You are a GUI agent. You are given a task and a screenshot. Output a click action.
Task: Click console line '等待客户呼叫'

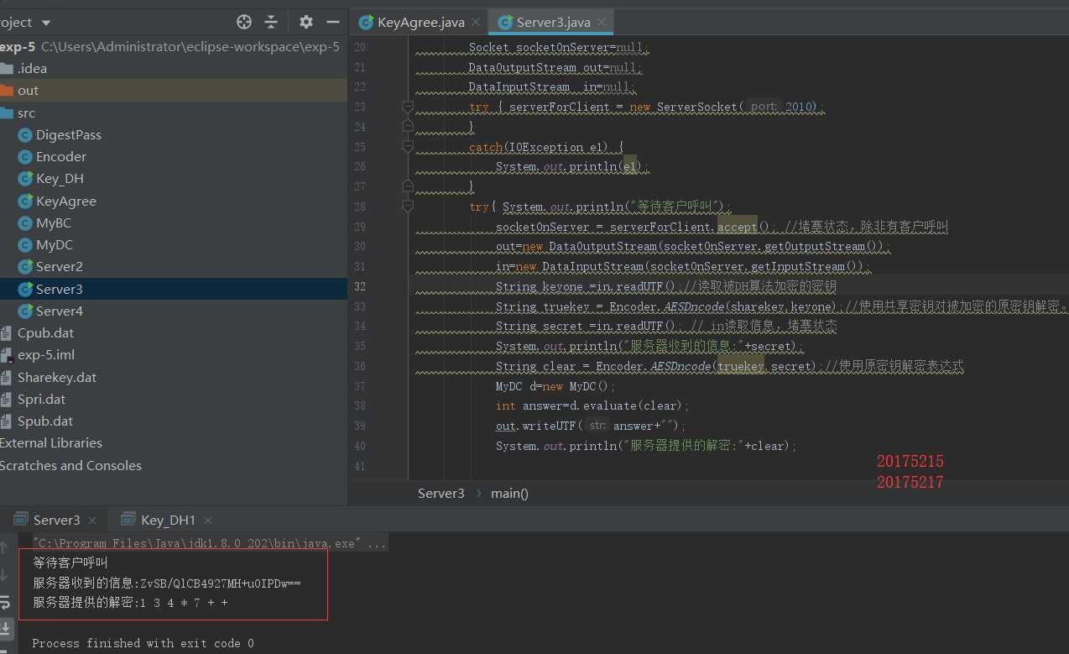(x=71, y=562)
